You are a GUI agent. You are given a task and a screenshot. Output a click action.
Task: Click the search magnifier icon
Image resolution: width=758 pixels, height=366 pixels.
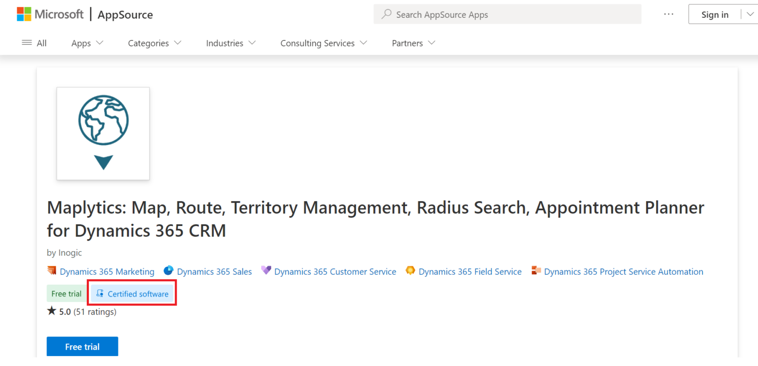point(386,14)
